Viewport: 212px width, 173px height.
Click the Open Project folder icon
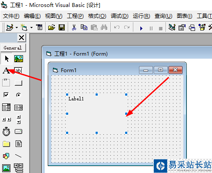51,27
